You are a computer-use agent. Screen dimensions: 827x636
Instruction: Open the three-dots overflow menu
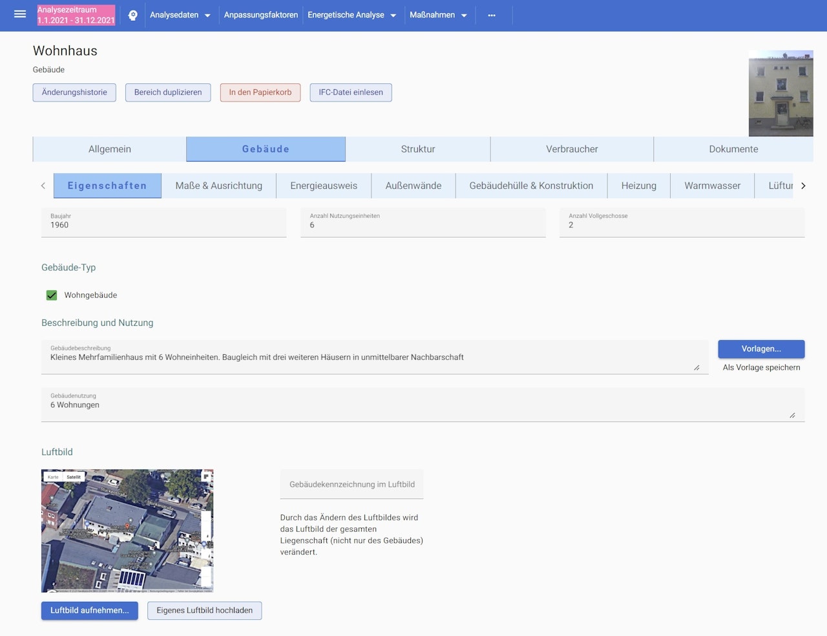tap(492, 15)
